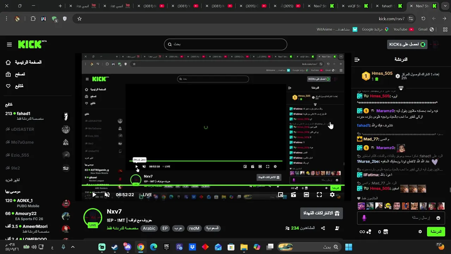Switch to the fahad1 browser tab
This screenshot has width=451, height=254.
pos(390,6)
